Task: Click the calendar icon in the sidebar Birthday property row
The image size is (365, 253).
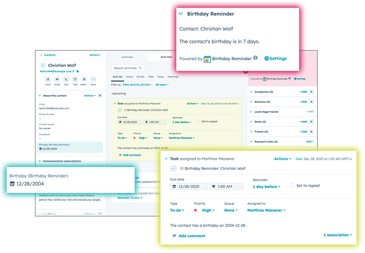Action: pyautogui.click(x=41, y=148)
